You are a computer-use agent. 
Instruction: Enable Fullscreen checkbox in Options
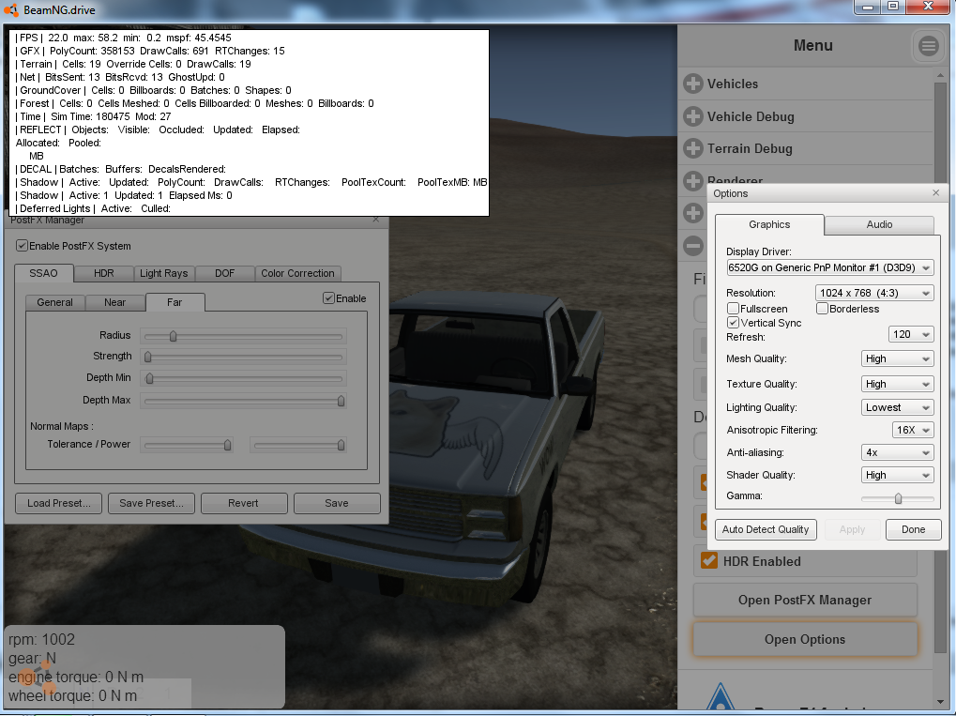[x=734, y=309]
